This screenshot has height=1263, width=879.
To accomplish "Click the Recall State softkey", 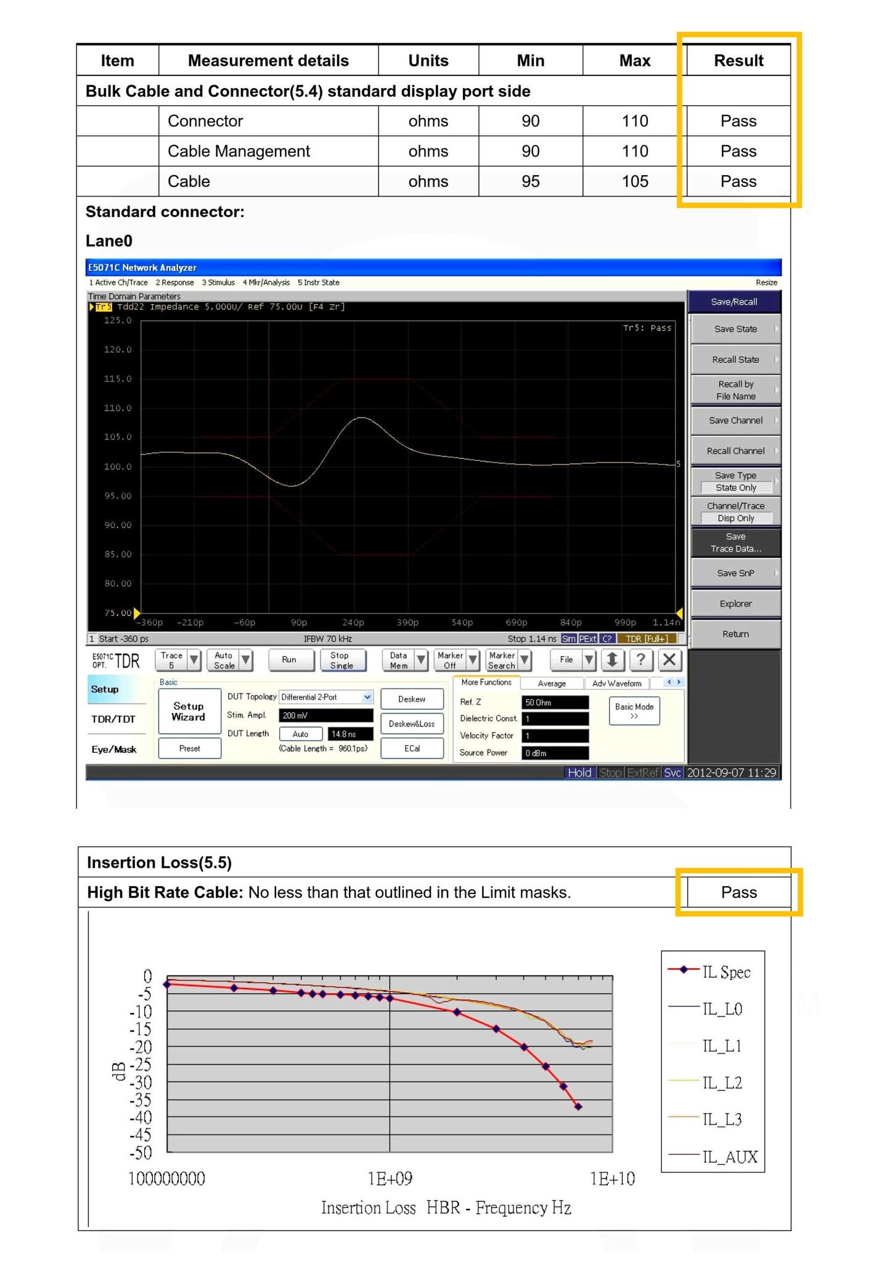I will pos(735,360).
